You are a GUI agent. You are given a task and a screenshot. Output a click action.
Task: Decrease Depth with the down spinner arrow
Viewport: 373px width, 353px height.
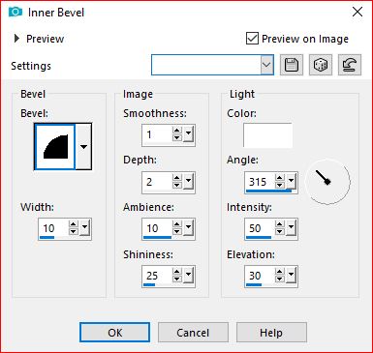(177, 185)
